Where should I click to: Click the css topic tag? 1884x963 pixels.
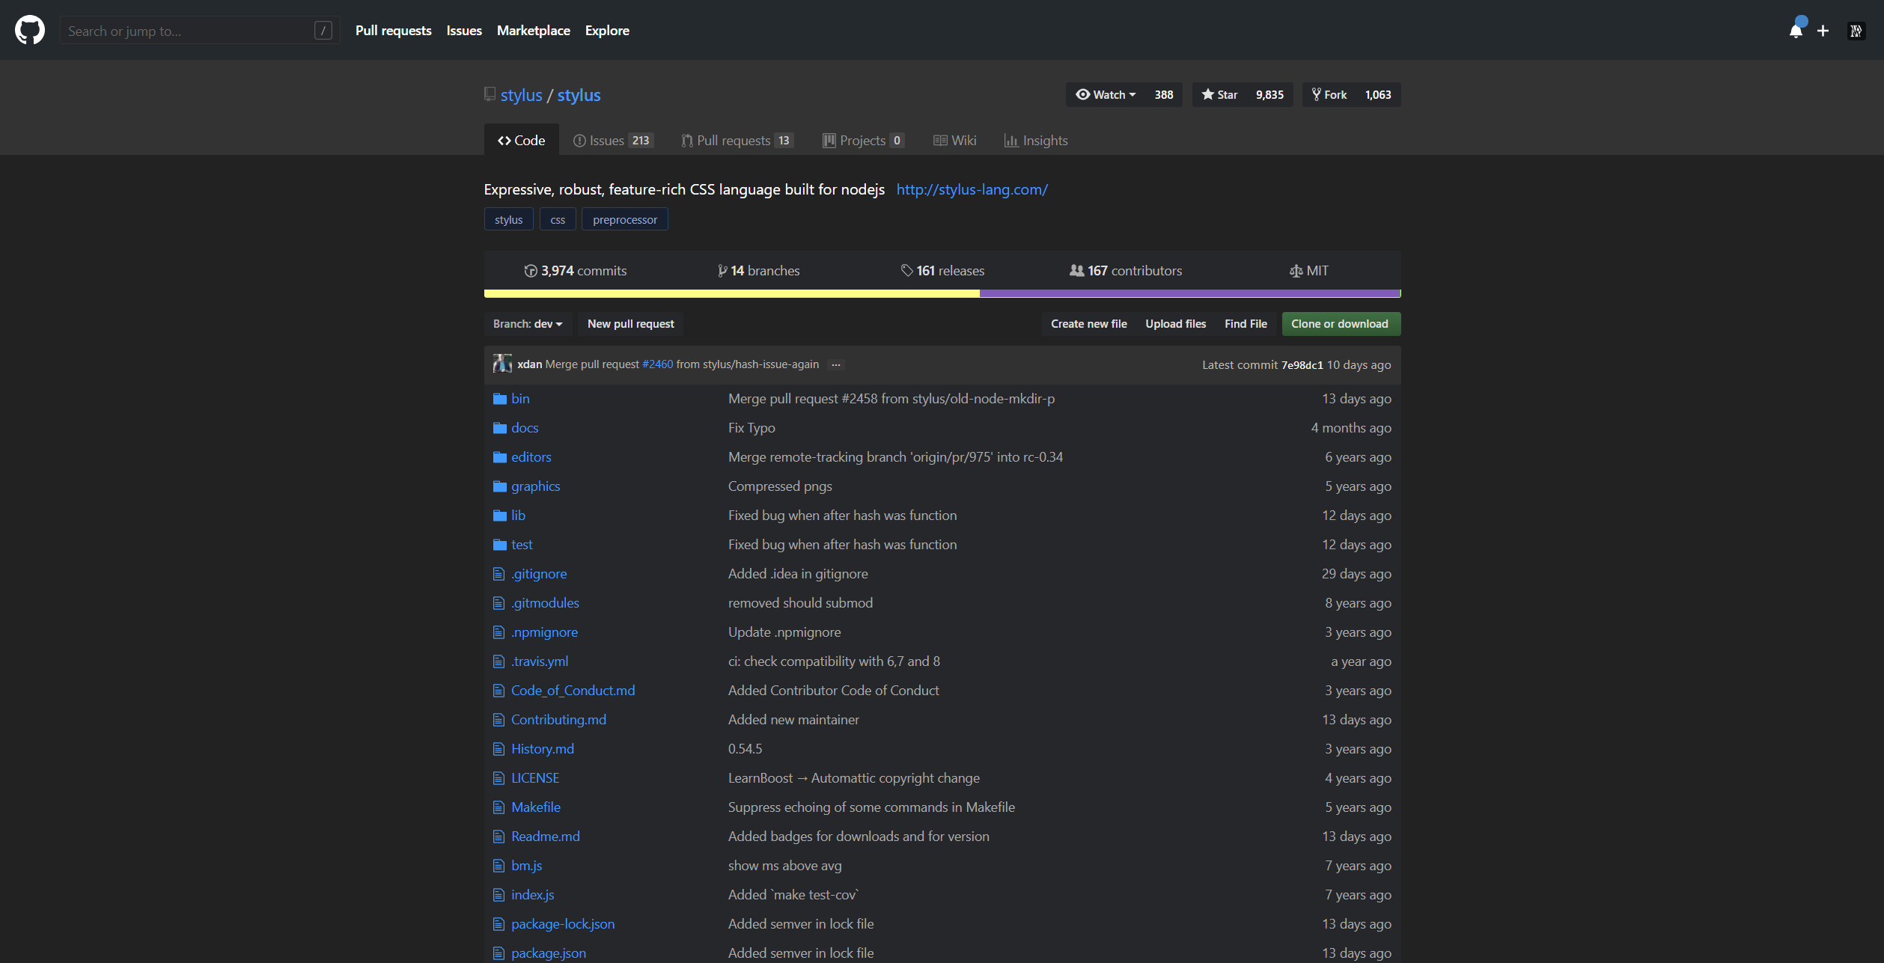coord(558,219)
